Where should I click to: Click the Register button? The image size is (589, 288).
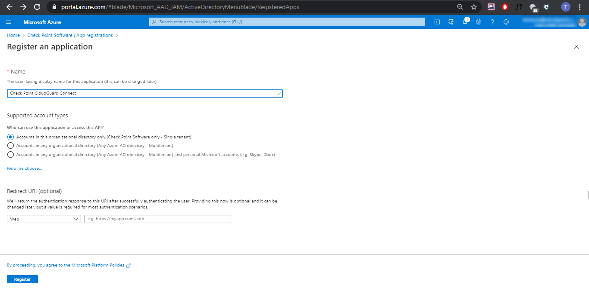[22, 279]
